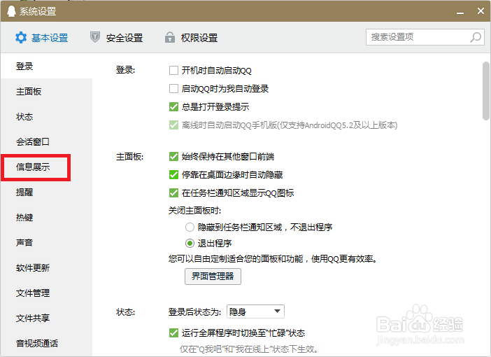Image resolution: width=491 pixels, height=357 pixels.
Task: Open 文件共享 in the sidebar
Action: pos(46,318)
